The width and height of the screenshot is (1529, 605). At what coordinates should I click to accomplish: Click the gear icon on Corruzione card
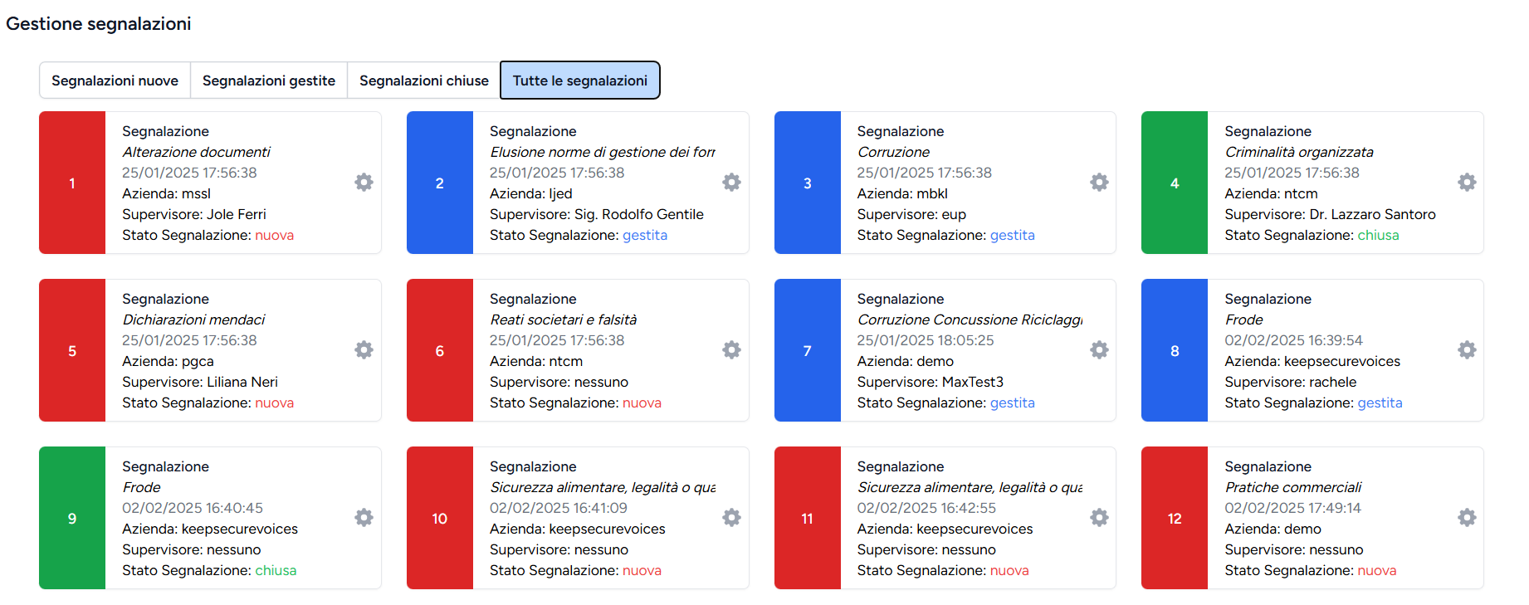[1099, 182]
